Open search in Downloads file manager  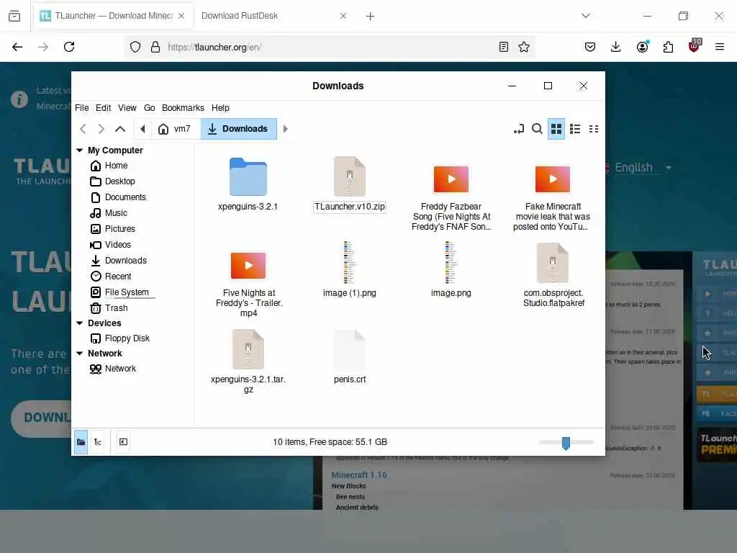(x=537, y=129)
